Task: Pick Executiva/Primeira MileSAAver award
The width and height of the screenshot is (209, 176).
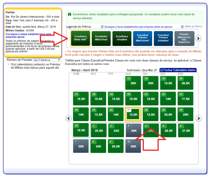Action: point(143,38)
